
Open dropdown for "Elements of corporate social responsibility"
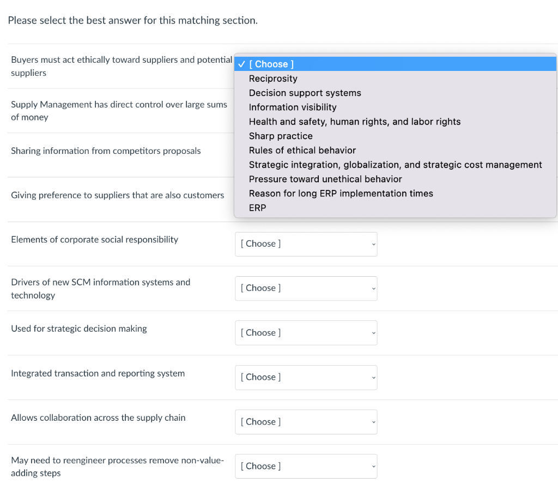pos(306,244)
